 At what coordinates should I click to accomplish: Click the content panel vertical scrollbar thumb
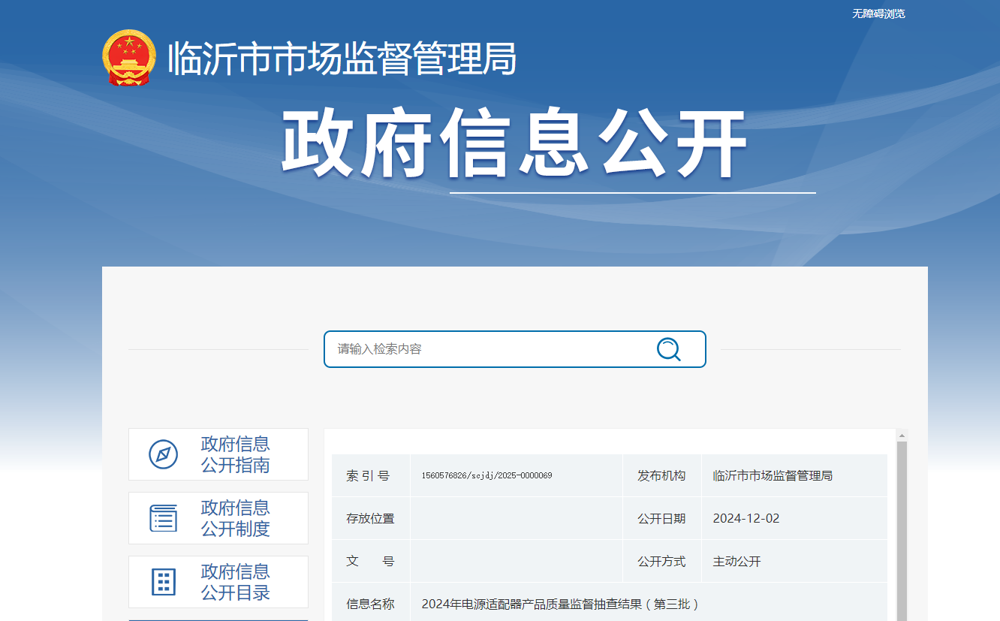point(902,531)
